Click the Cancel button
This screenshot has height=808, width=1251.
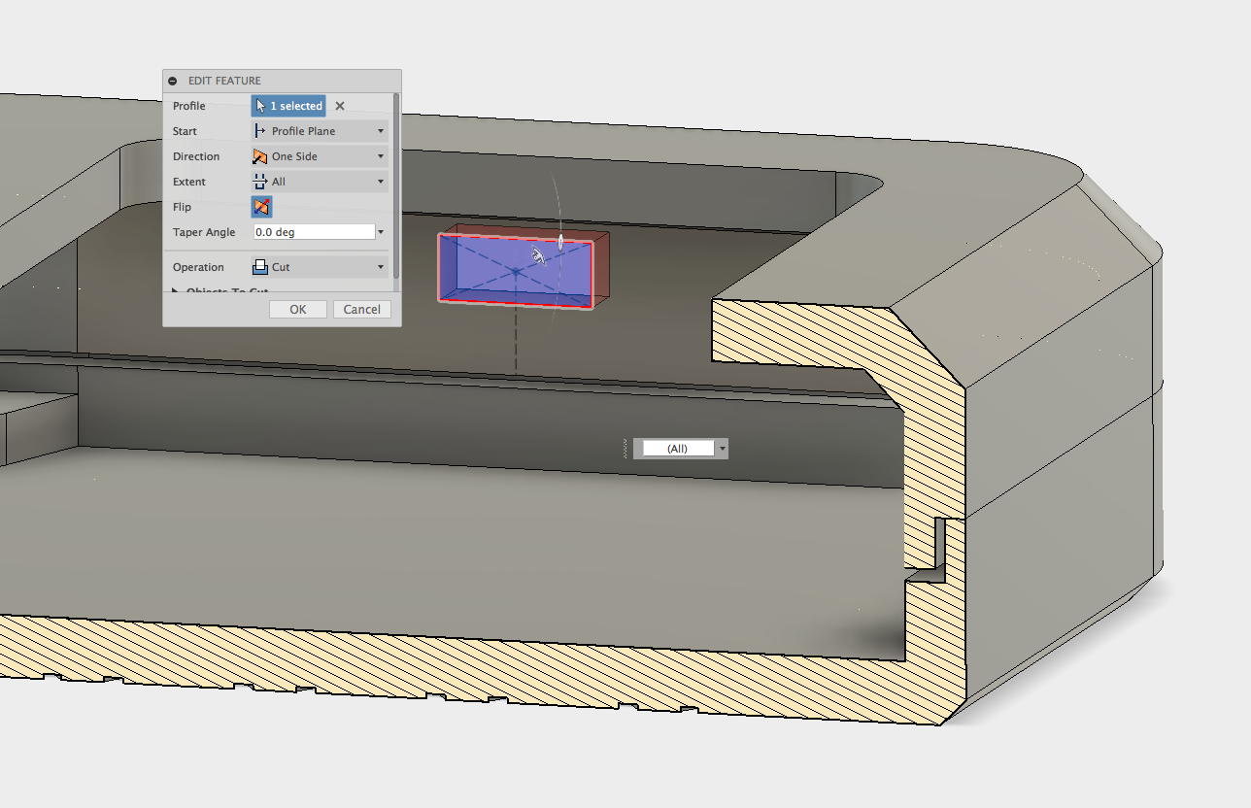point(361,309)
